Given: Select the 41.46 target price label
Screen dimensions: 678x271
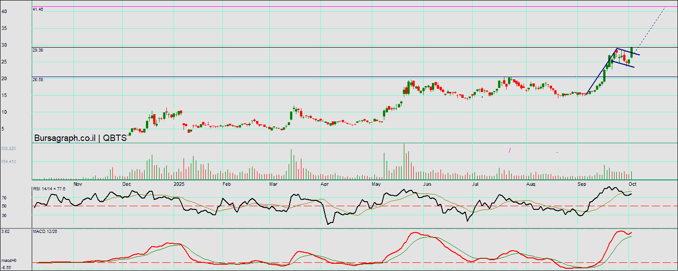Looking at the screenshot, I should 38,10.
